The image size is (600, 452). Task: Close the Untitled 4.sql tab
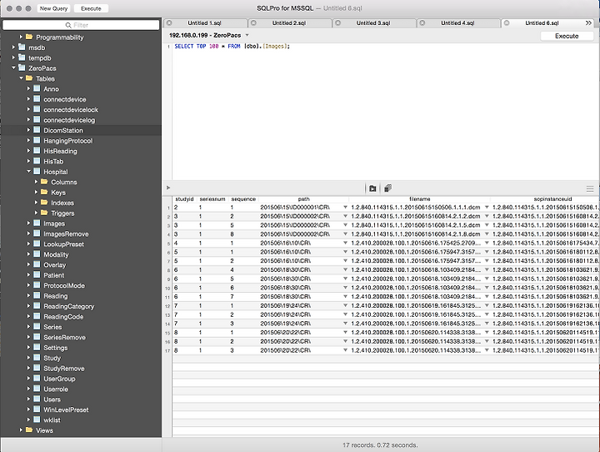(x=422, y=23)
